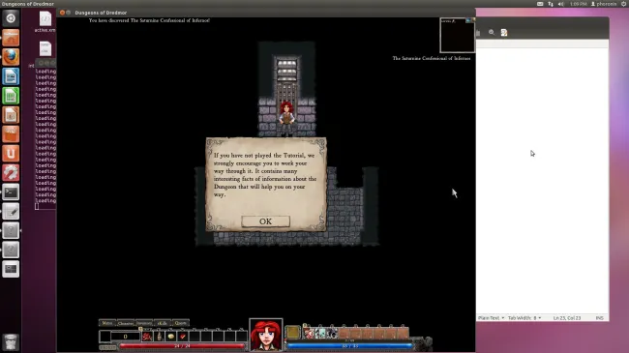Open the Plain Text language dropdown in gedit
629x353 pixels.
click(x=491, y=317)
